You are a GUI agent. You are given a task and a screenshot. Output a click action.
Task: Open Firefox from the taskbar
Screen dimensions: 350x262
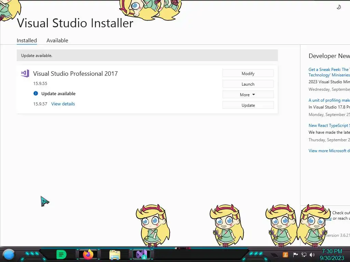(x=88, y=254)
